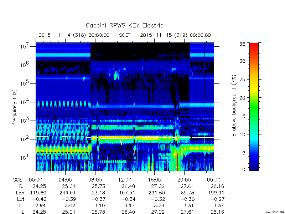
Task: Click the 25 tick on color scale
Action: coord(242,79)
